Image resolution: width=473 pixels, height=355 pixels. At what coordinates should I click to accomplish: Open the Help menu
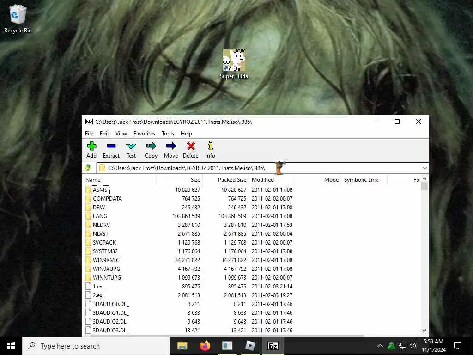[186, 134]
